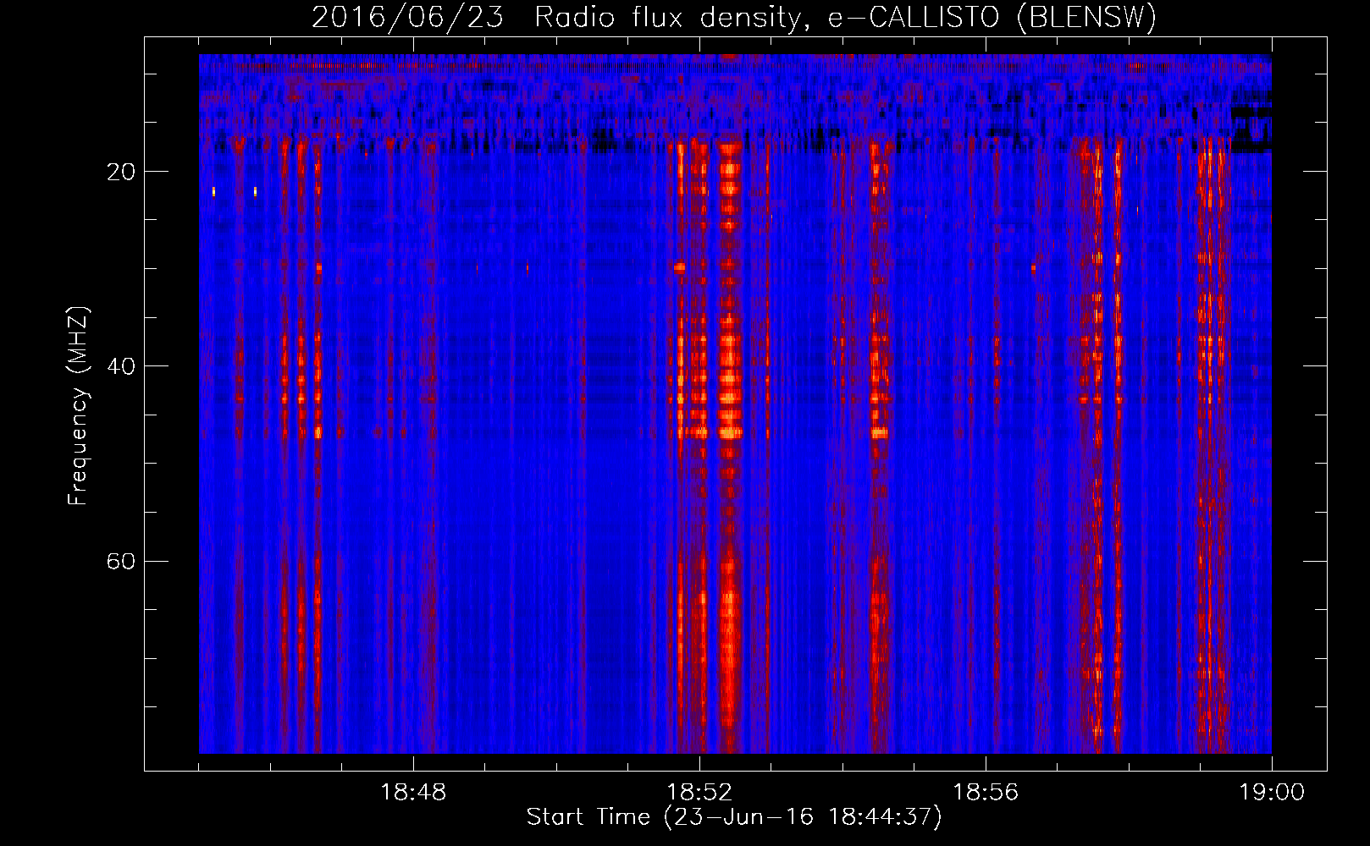Viewport: 1370px width, 846px height.
Task: Click the 18:52 time axis label
Action: (699, 793)
